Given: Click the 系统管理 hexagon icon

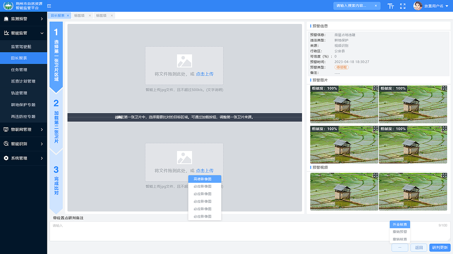Looking at the screenshot, I should click(6, 158).
